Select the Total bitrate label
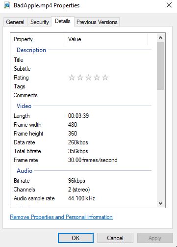The width and height of the screenshot is (177, 247). [27, 151]
